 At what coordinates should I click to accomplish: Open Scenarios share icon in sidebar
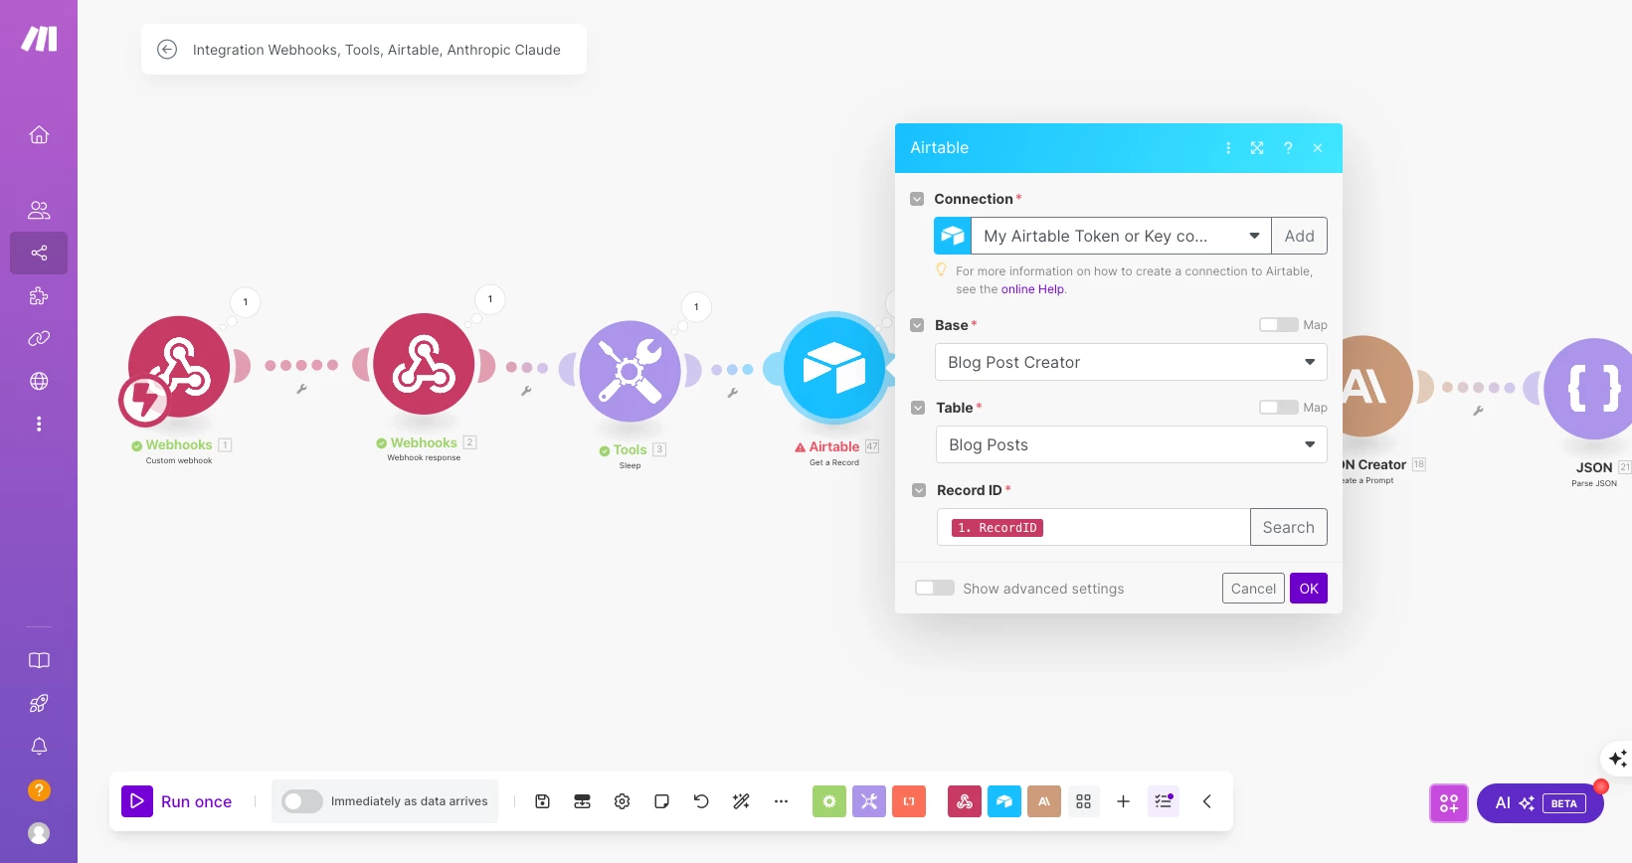tap(39, 253)
